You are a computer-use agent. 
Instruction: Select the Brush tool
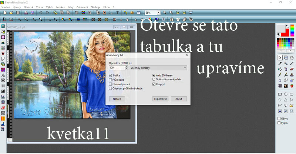(280, 75)
